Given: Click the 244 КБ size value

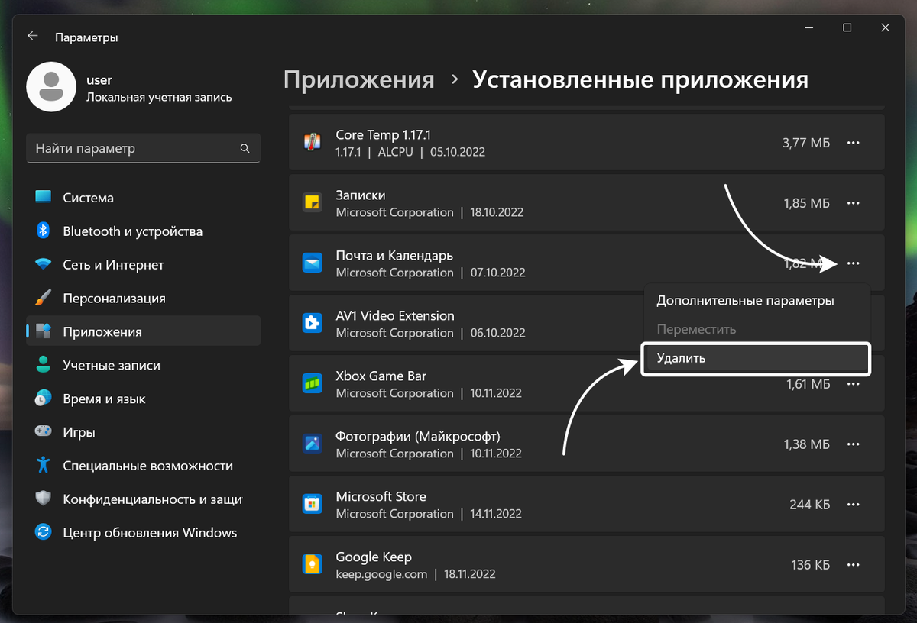Looking at the screenshot, I should coord(810,505).
